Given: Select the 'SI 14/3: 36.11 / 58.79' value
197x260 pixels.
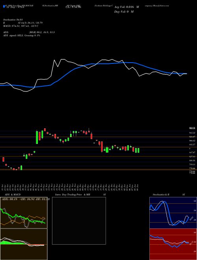Looking at the screenshot, I should point(30,23).
